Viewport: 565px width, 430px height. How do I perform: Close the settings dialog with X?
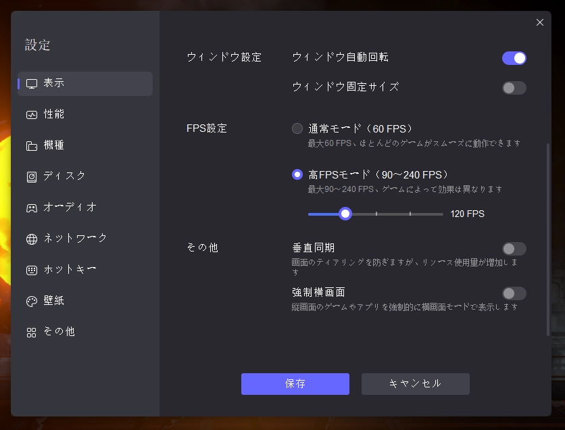540,22
